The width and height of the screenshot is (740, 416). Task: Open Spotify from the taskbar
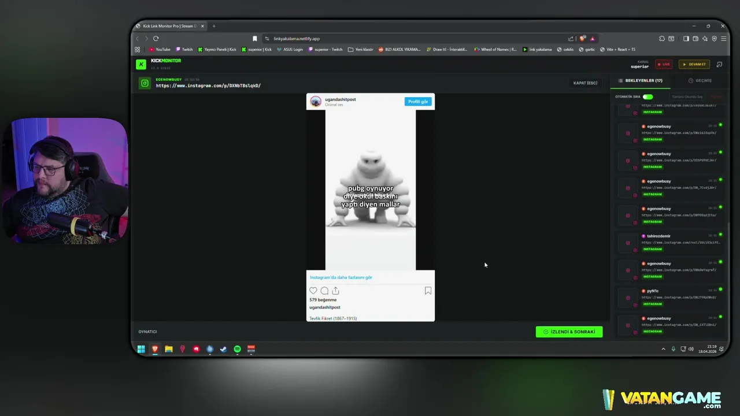tap(238, 349)
